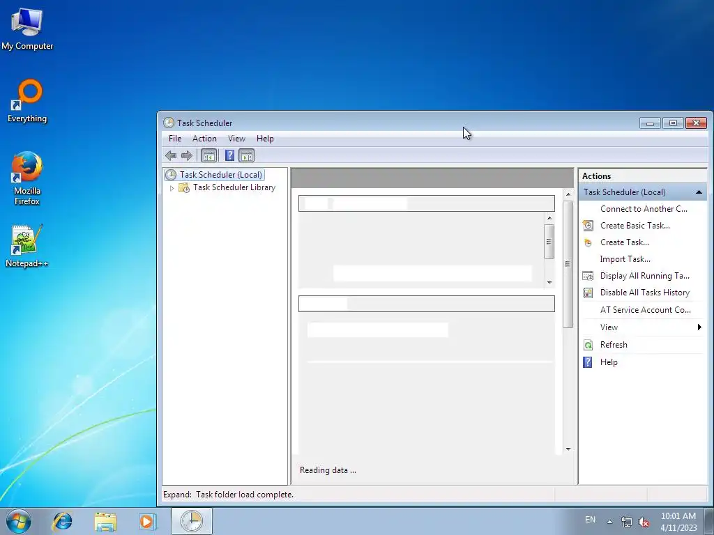
Task: Open the View submenu arrow in Actions
Action: coord(699,327)
